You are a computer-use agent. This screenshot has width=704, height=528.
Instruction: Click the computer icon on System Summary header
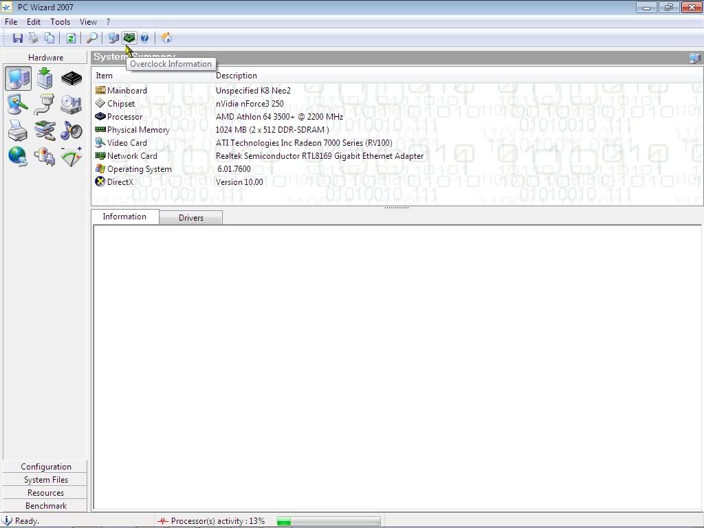[694, 58]
